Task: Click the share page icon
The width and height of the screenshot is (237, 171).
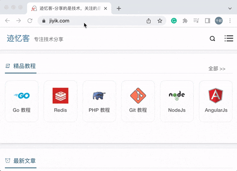Action: click(149, 21)
